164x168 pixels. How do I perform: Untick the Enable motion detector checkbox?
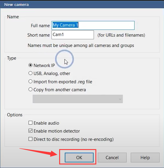(x=30, y=131)
